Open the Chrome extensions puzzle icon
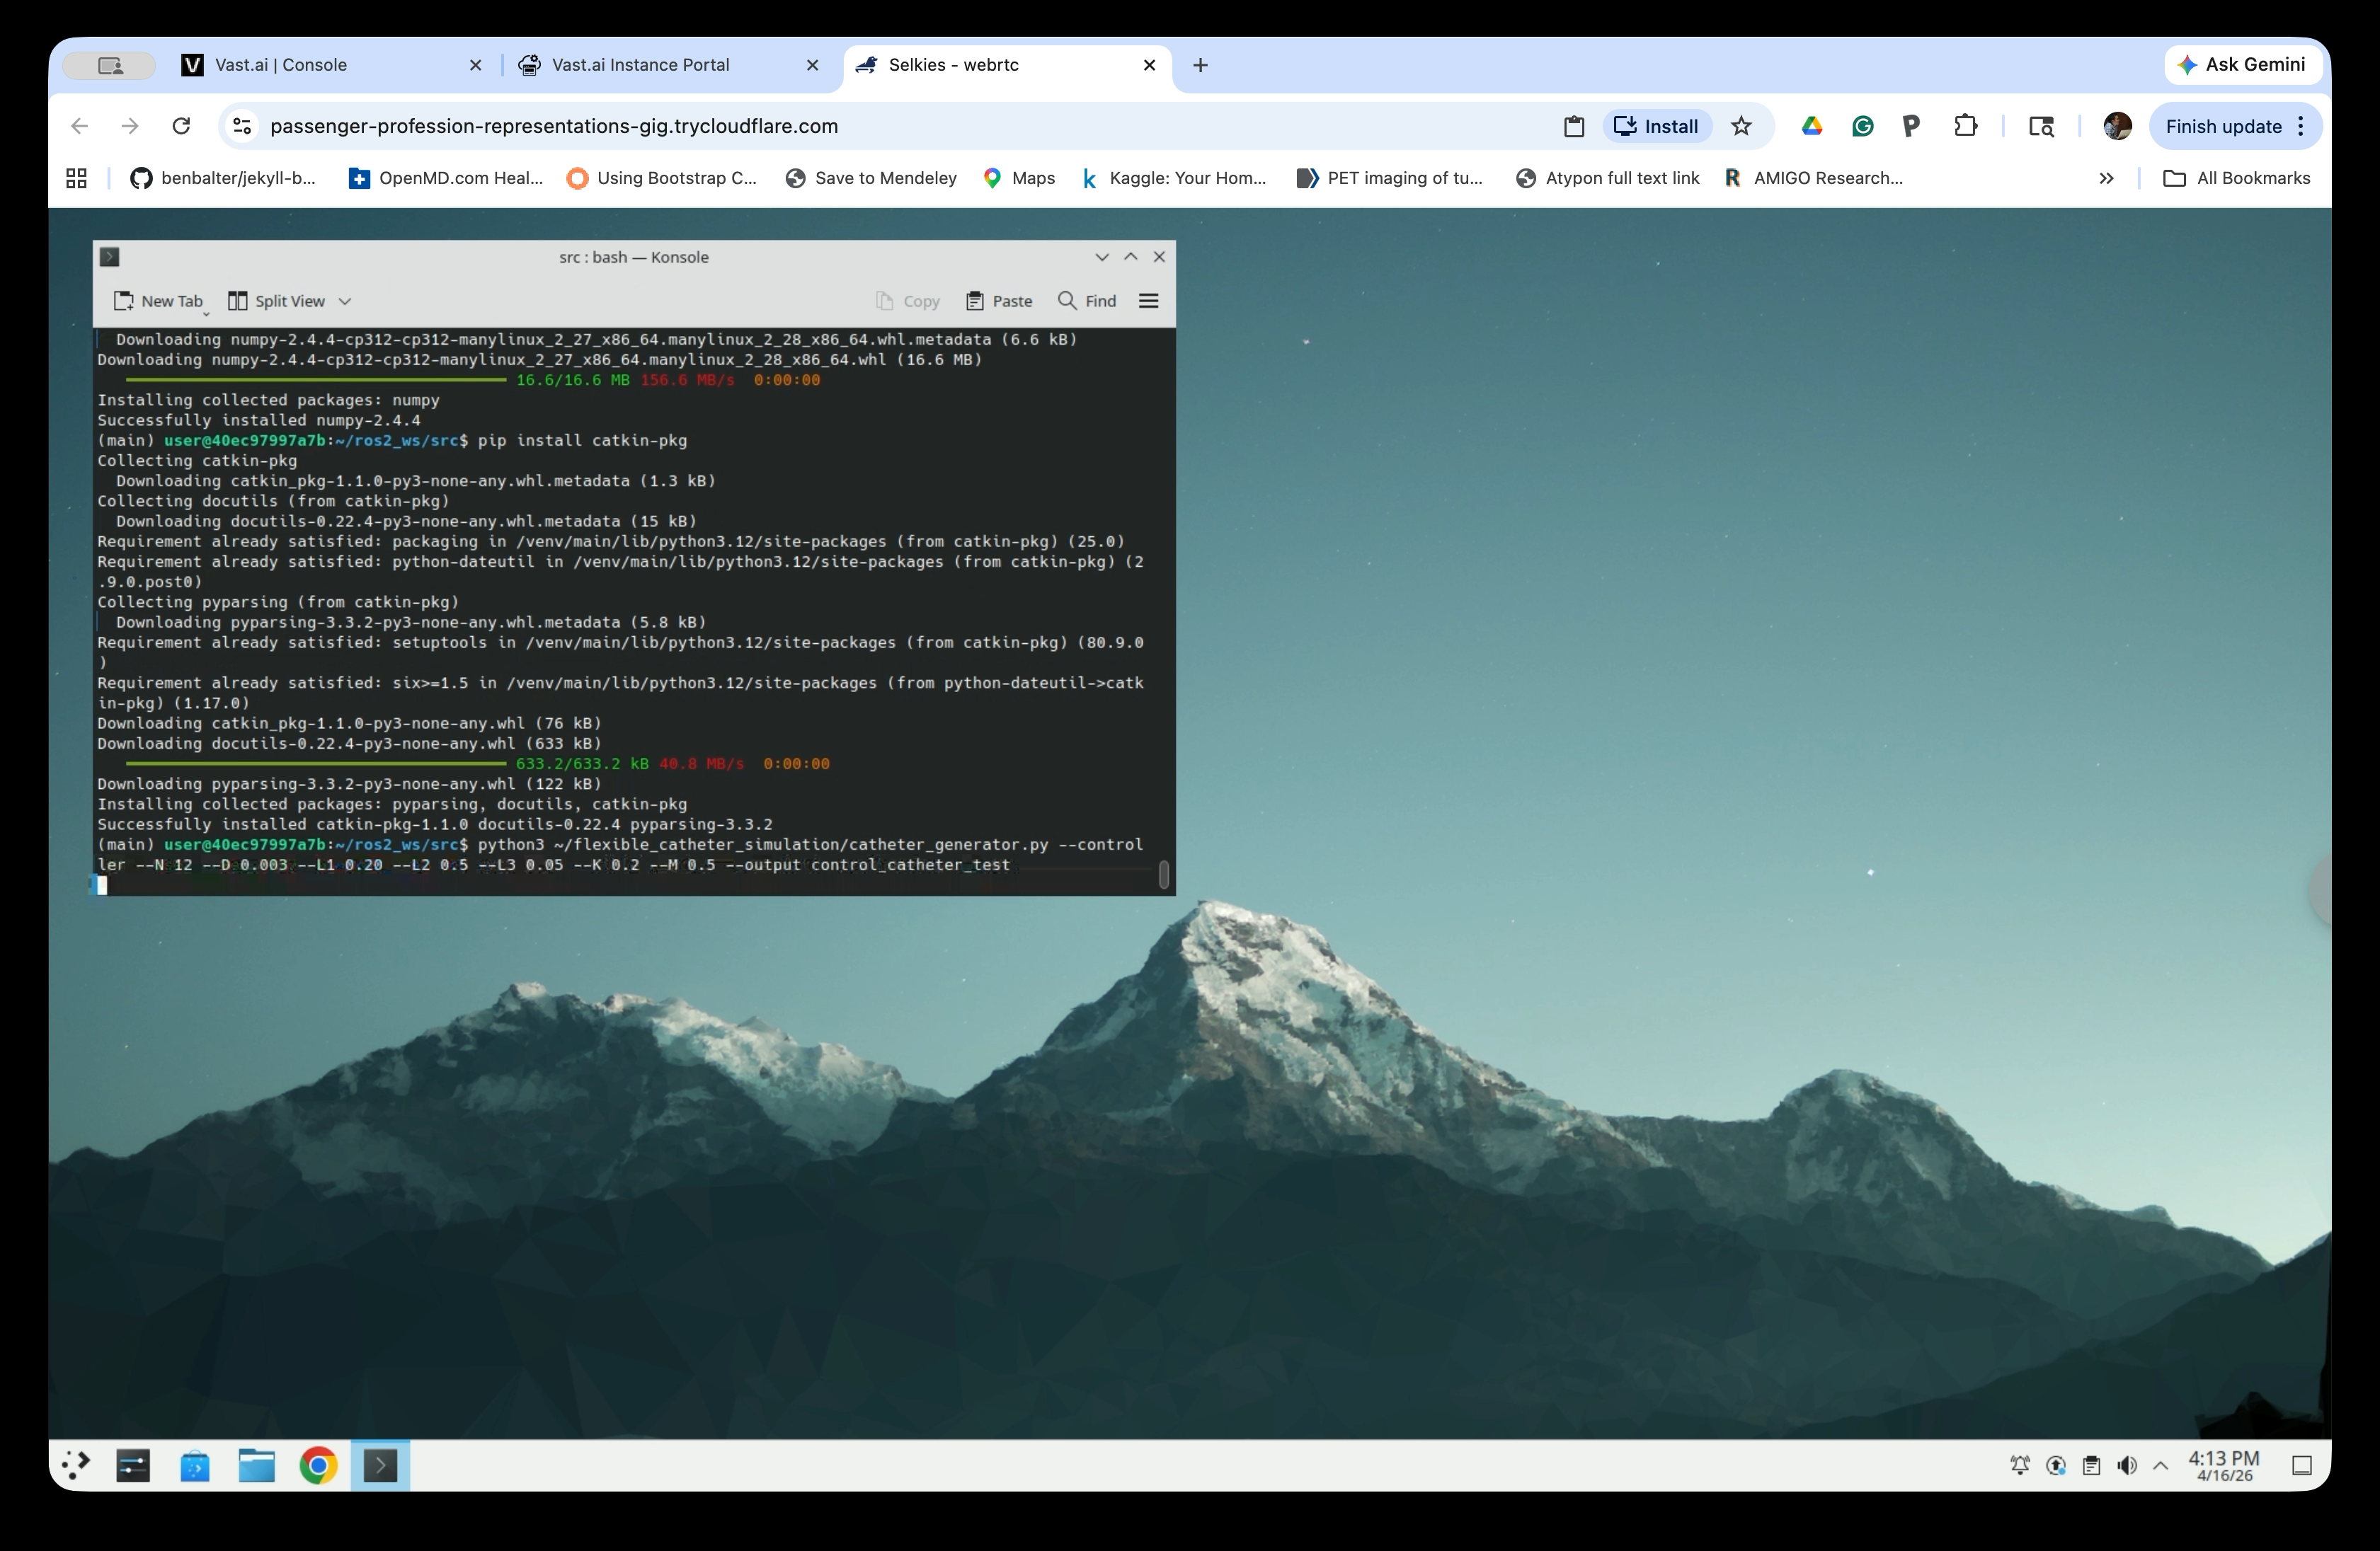The height and width of the screenshot is (1551, 2380). (1965, 126)
